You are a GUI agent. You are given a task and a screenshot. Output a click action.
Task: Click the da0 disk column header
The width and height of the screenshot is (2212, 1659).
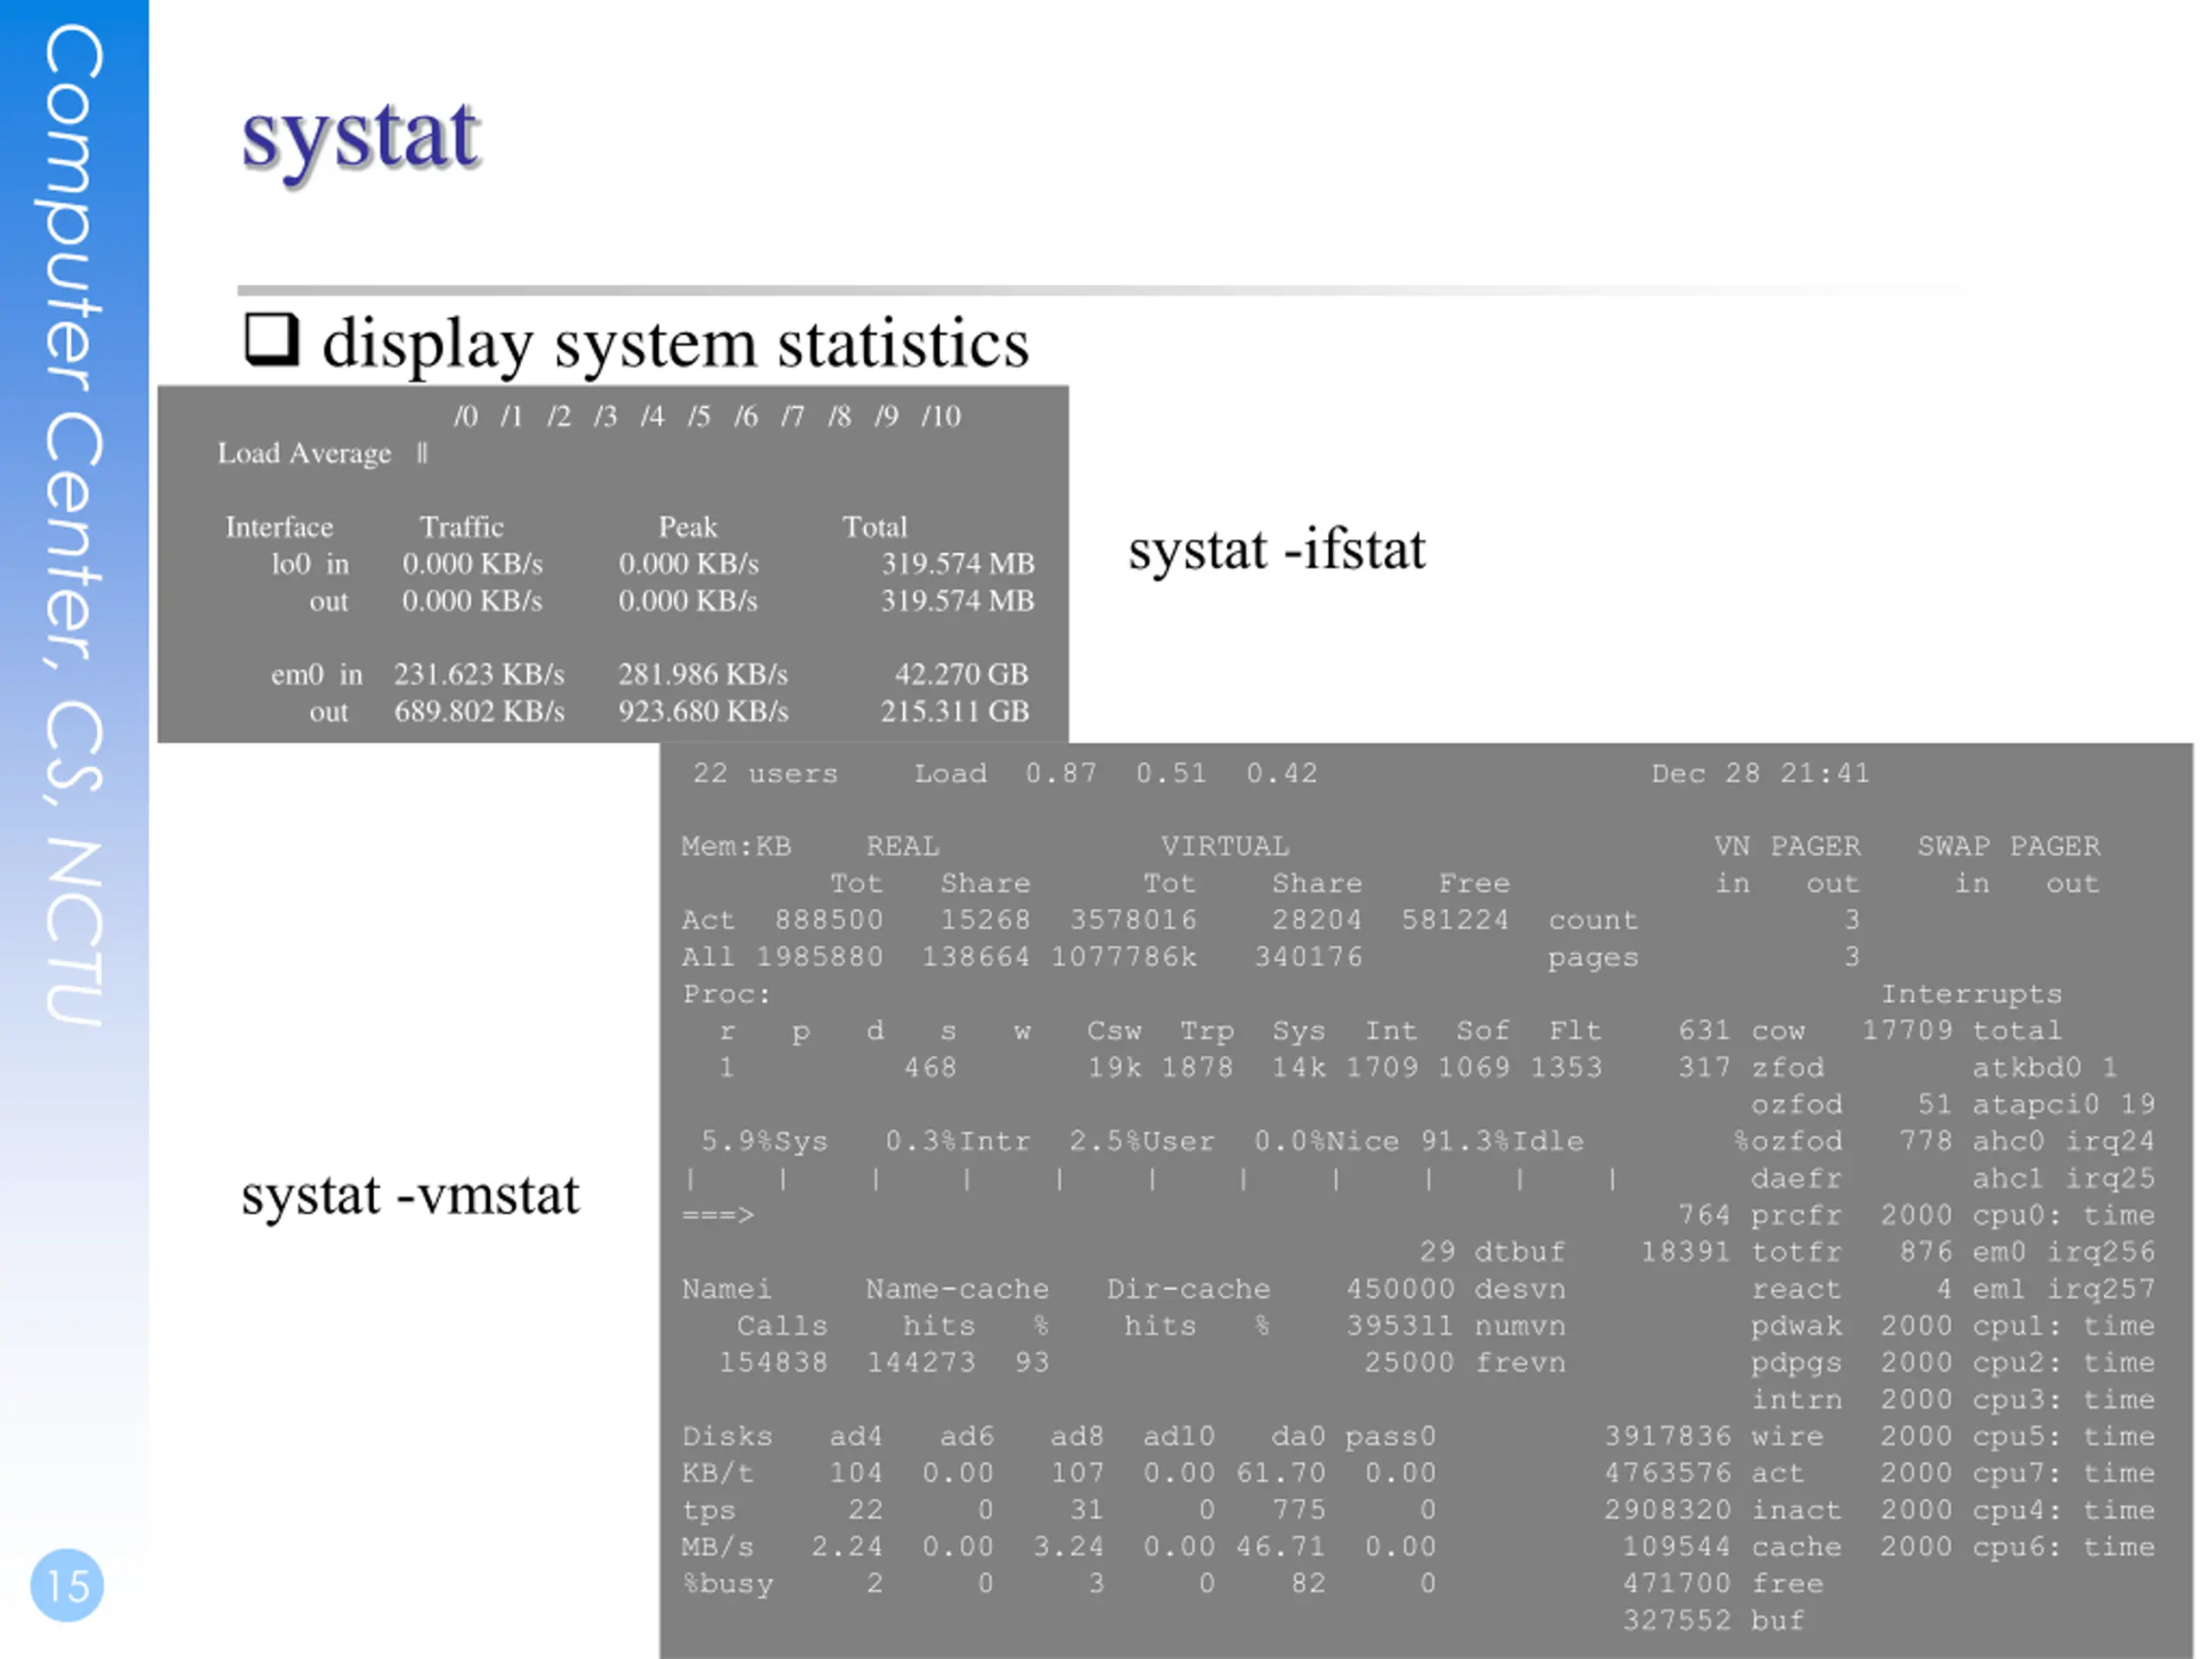[1297, 1437]
